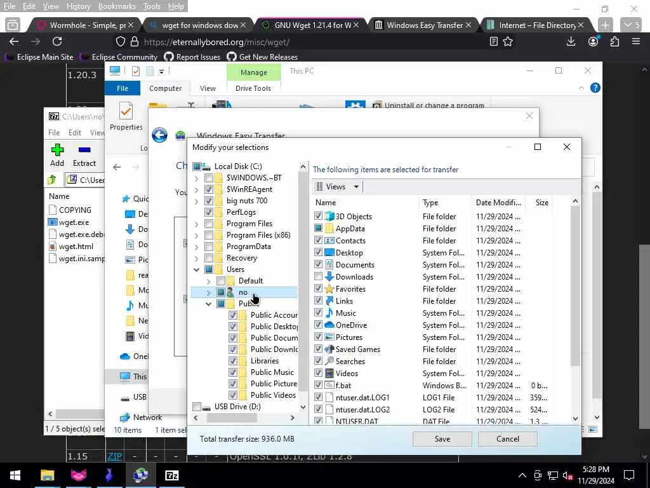Check the Downloads checkbox in file list

318,277
